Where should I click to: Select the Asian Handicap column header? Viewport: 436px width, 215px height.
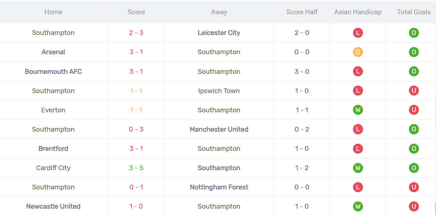(358, 12)
